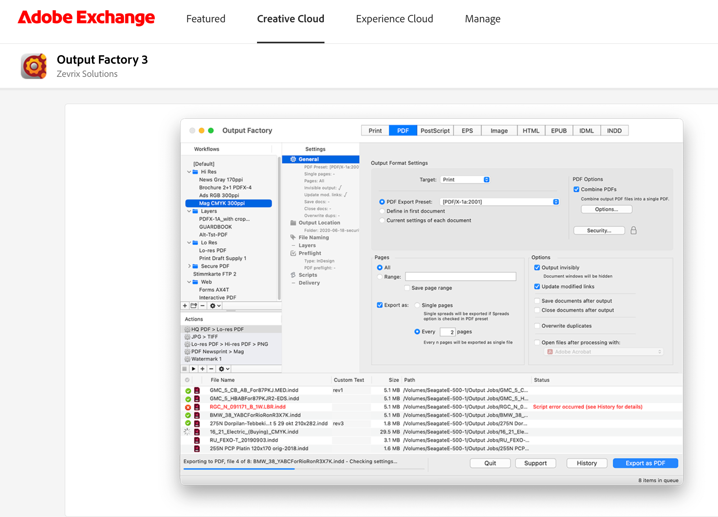The image size is (718, 517).
Task: Select Define in first document option
Action: [x=382, y=211]
